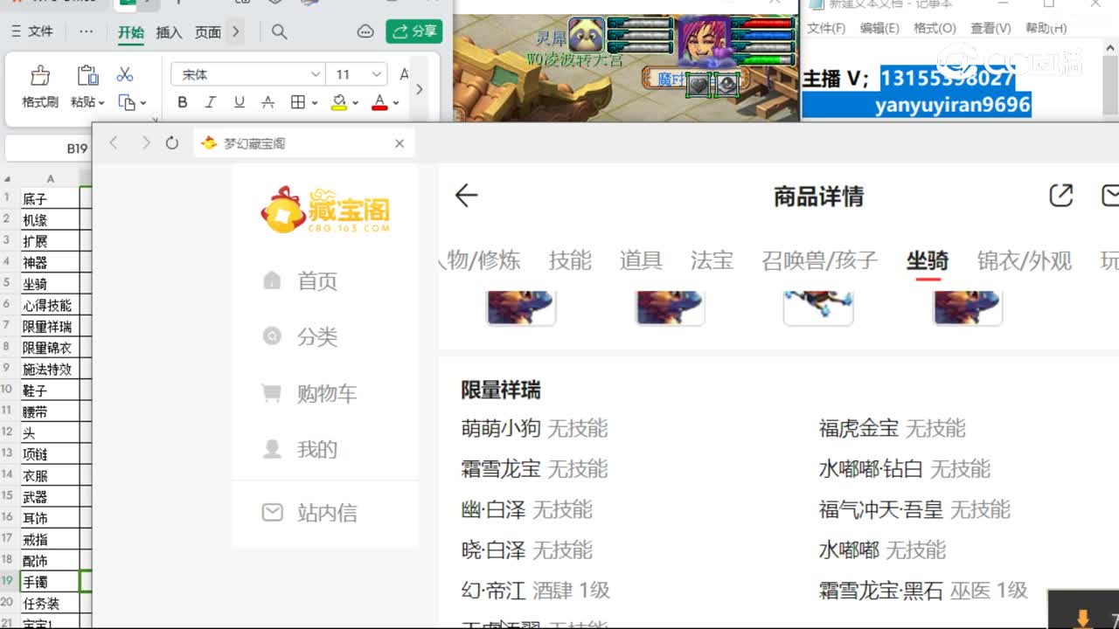Open 格式(O) menu in Notepad
The width and height of the screenshot is (1119, 629).
pyautogui.click(x=935, y=28)
